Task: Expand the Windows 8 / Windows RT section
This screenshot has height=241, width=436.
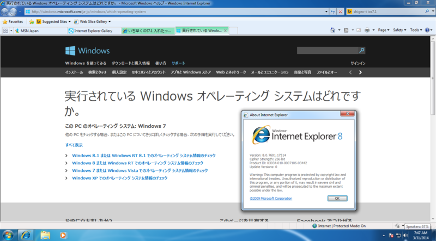Action: 137,163
